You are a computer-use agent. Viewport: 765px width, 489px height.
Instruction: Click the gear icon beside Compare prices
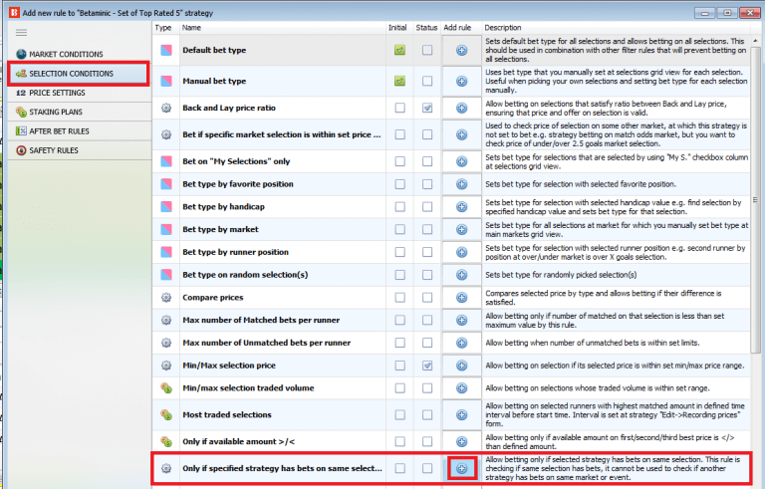pos(165,297)
